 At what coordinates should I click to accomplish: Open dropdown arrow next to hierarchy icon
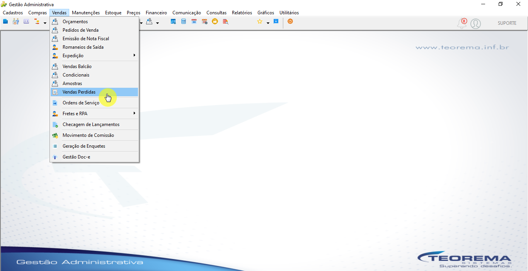[x=45, y=23]
